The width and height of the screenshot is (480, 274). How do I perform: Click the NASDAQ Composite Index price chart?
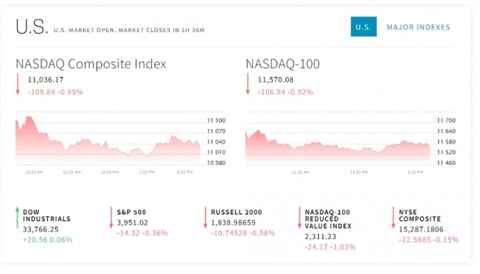[x=120, y=141]
